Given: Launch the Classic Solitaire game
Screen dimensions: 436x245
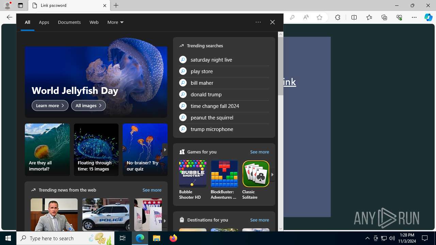Looking at the screenshot, I should [x=255, y=180].
